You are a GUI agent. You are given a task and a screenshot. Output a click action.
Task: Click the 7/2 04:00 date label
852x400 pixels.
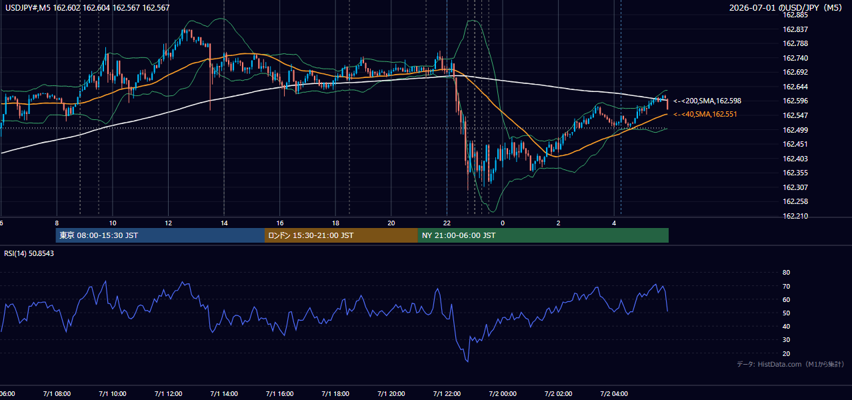(x=614, y=394)
